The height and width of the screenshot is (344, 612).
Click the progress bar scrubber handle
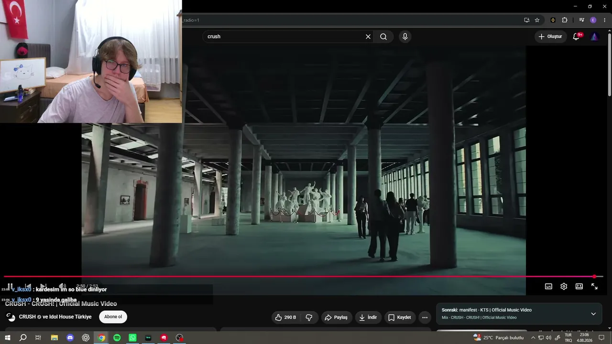click(x=594, y=277)
